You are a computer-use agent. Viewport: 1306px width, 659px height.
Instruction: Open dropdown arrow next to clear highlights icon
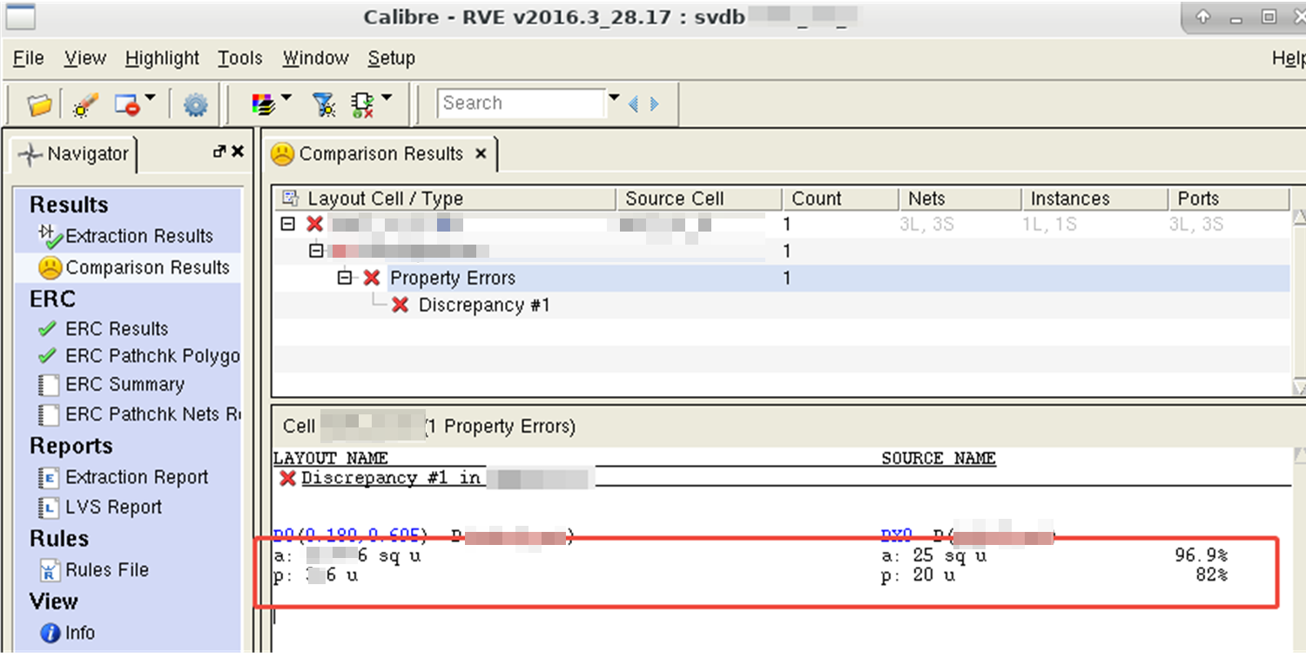click(149, 98)
